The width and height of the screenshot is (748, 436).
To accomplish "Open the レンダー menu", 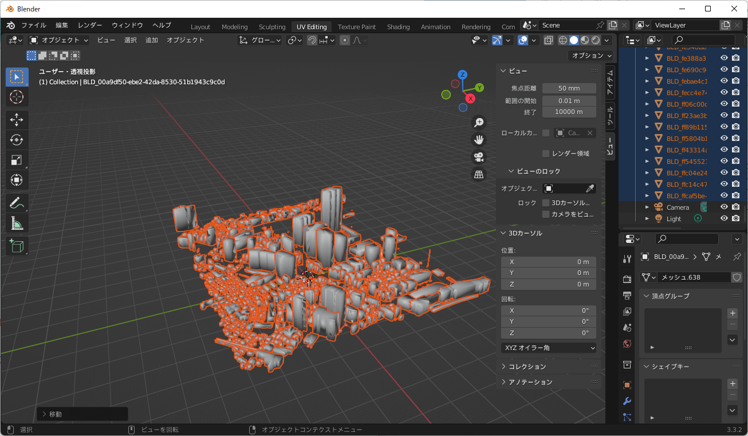I will pos(90,25).
